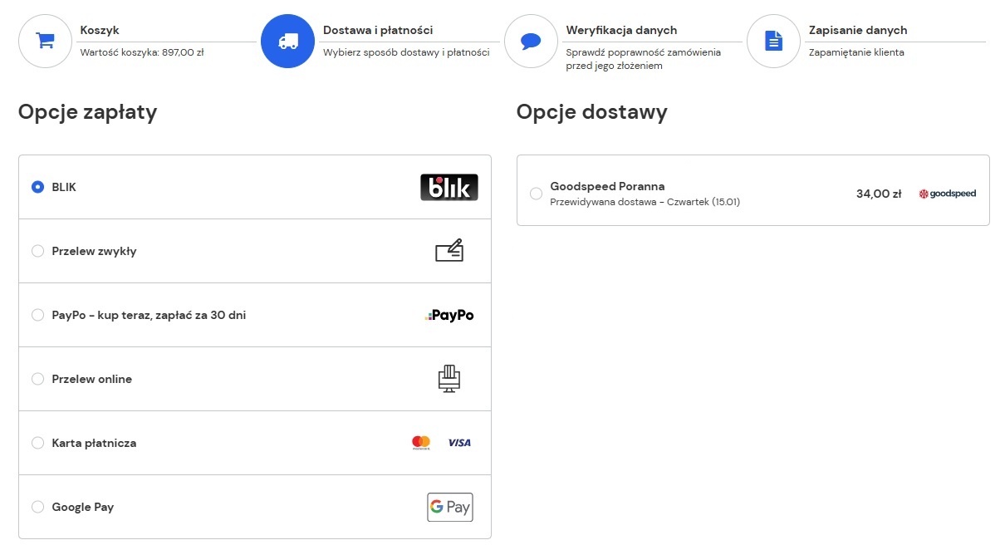Select the Goodspeed Poranna delivery radio

pos(536,194)
